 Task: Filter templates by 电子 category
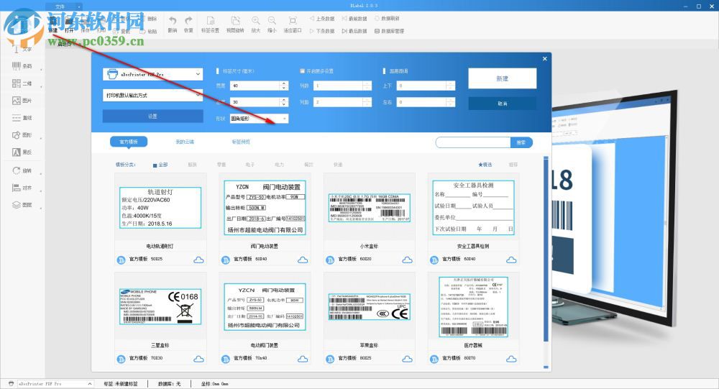250,165
